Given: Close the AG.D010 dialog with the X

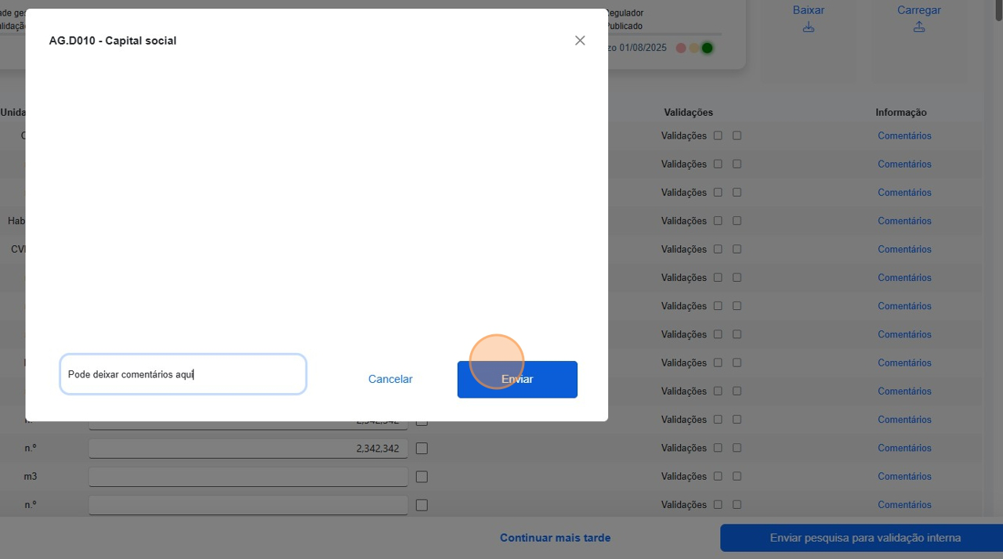Looking at the screenshot, I should (x=580, y=40).
